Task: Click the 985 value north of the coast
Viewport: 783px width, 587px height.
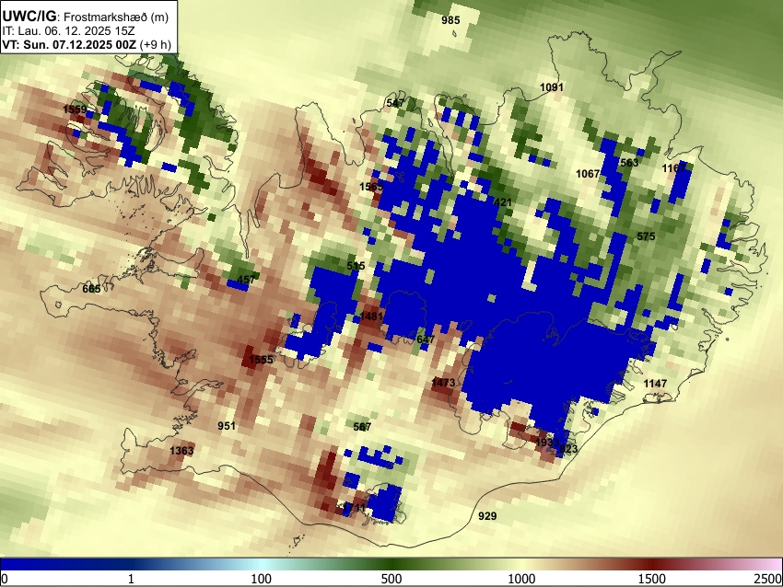Action: (450, 20)
